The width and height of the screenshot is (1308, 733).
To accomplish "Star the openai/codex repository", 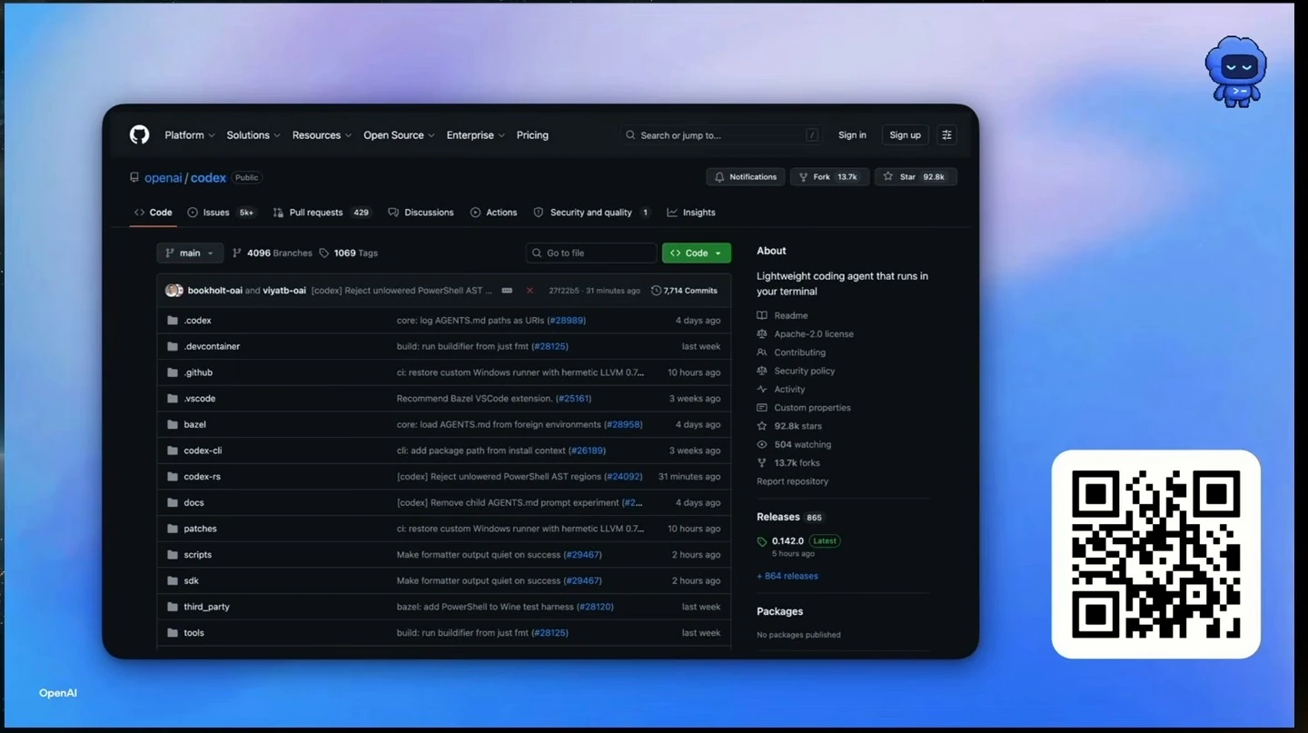I will 916,177.
